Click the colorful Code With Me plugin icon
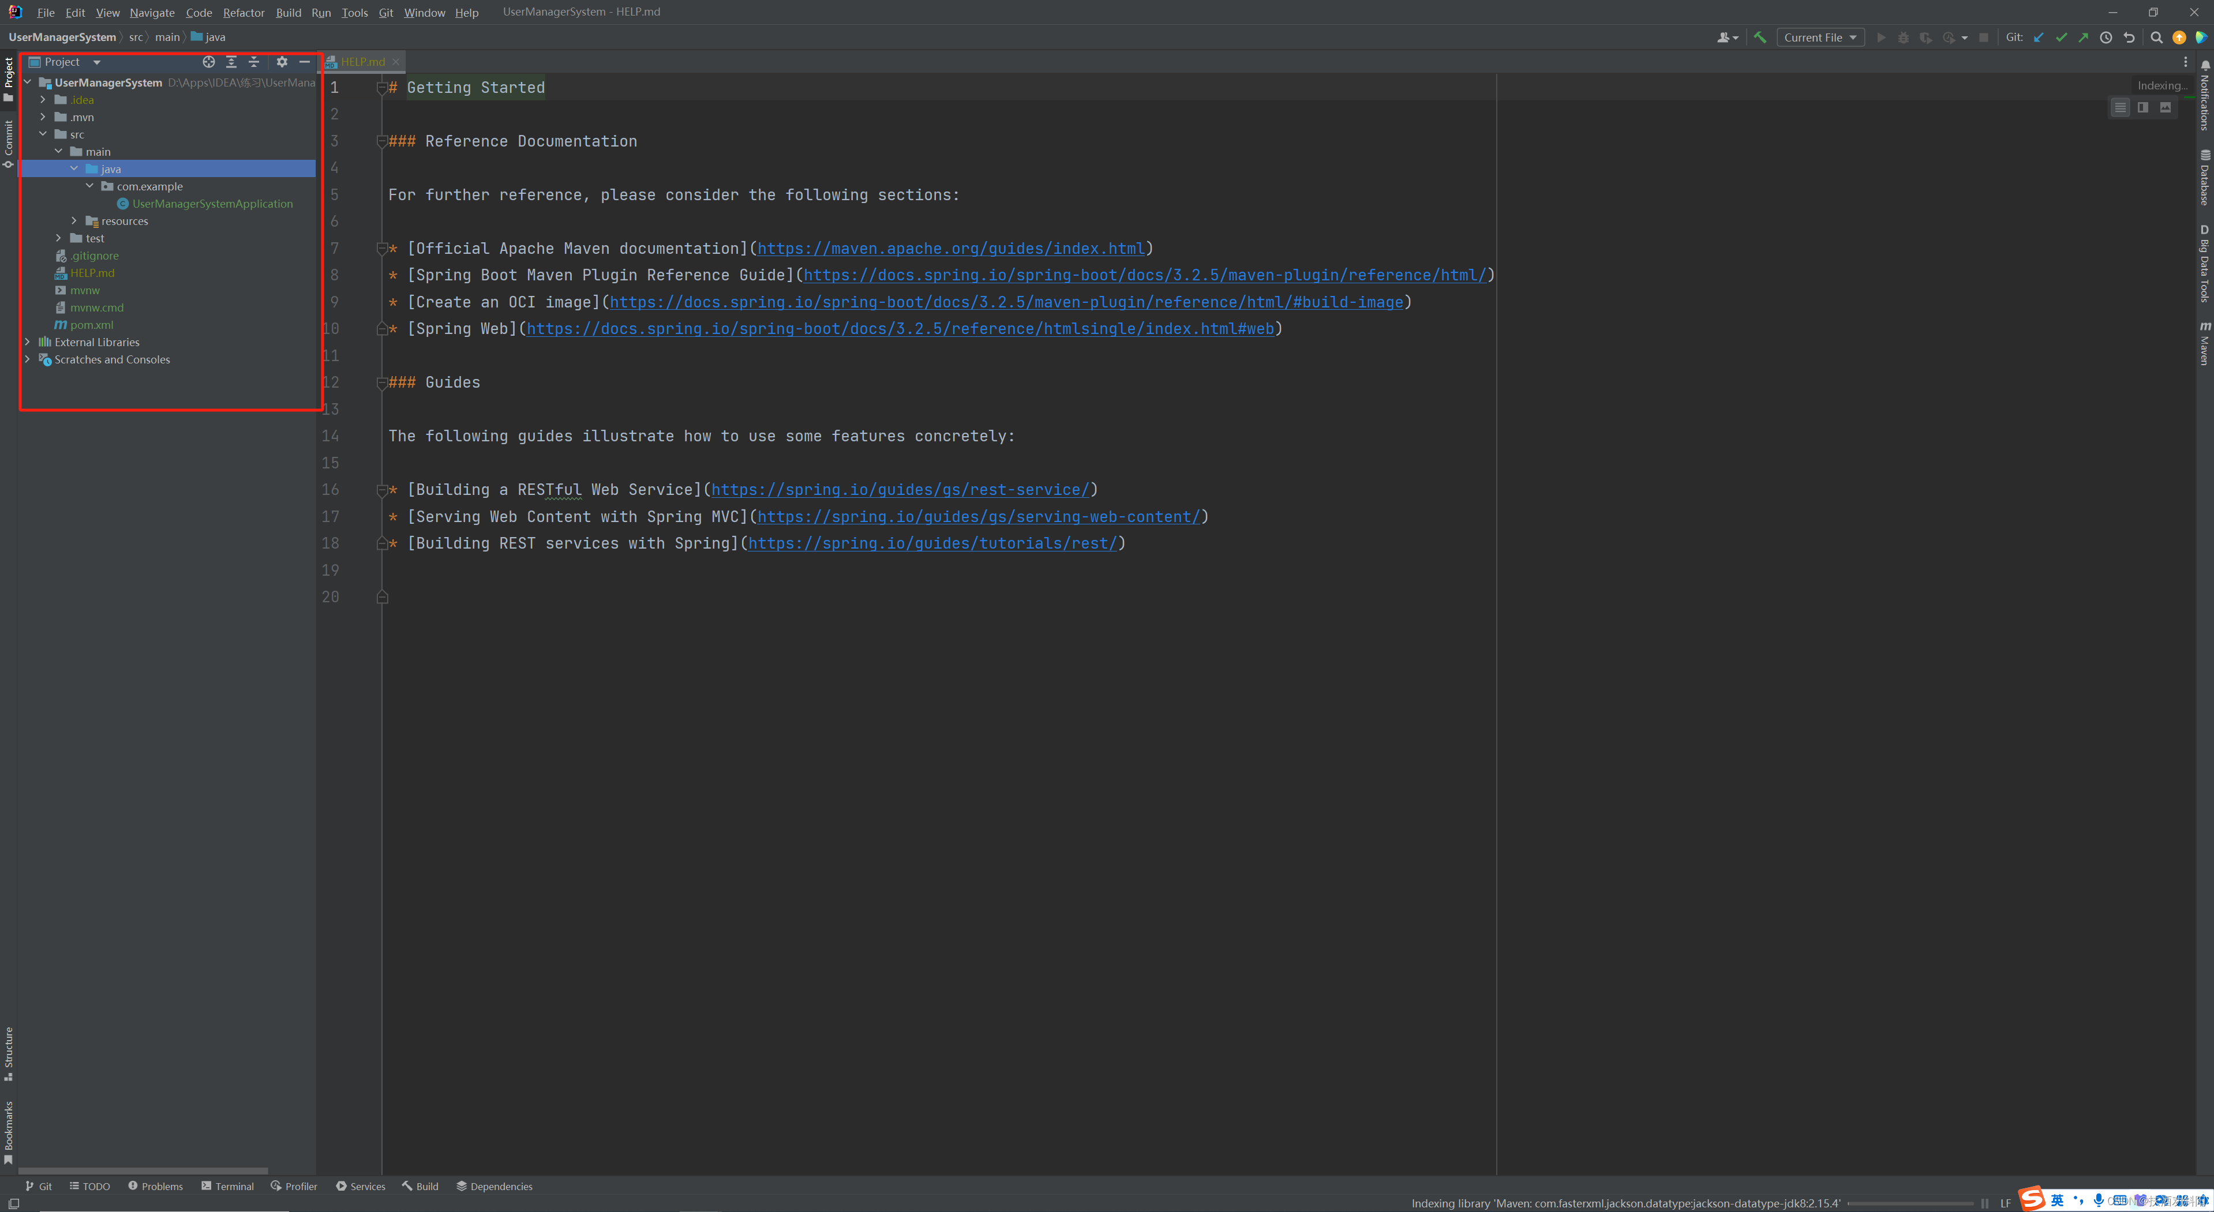 2201,37
